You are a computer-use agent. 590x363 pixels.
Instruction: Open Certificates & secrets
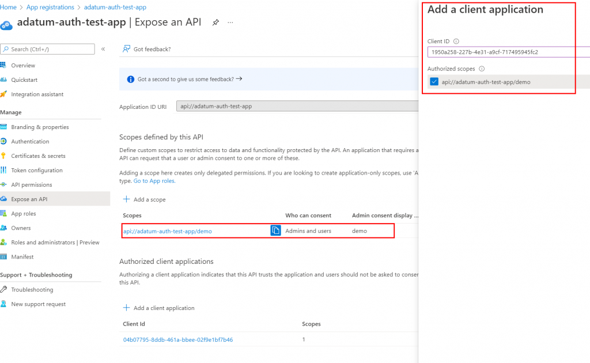(38, 156)
